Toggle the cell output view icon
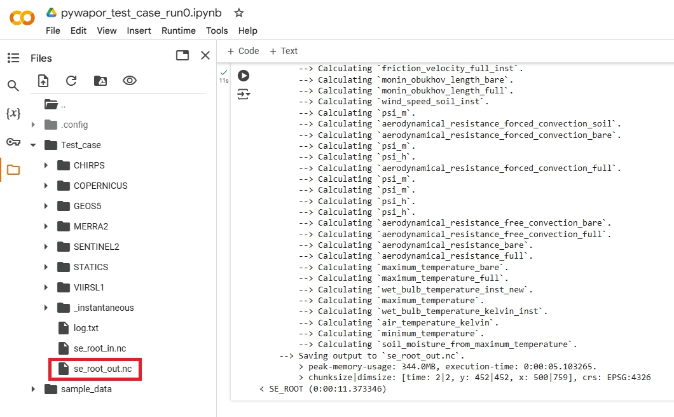This screenshot has width=674, height=417. 244,94
